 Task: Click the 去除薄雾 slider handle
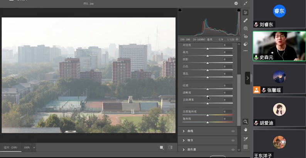[x=208, y=103]
